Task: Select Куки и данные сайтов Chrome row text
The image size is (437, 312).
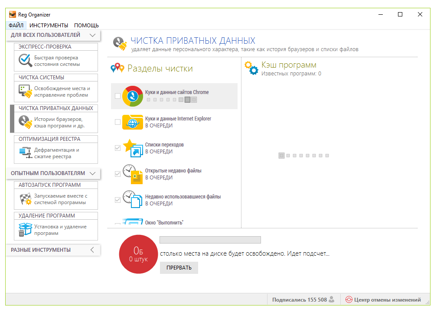Action: [x=177, y=92]
